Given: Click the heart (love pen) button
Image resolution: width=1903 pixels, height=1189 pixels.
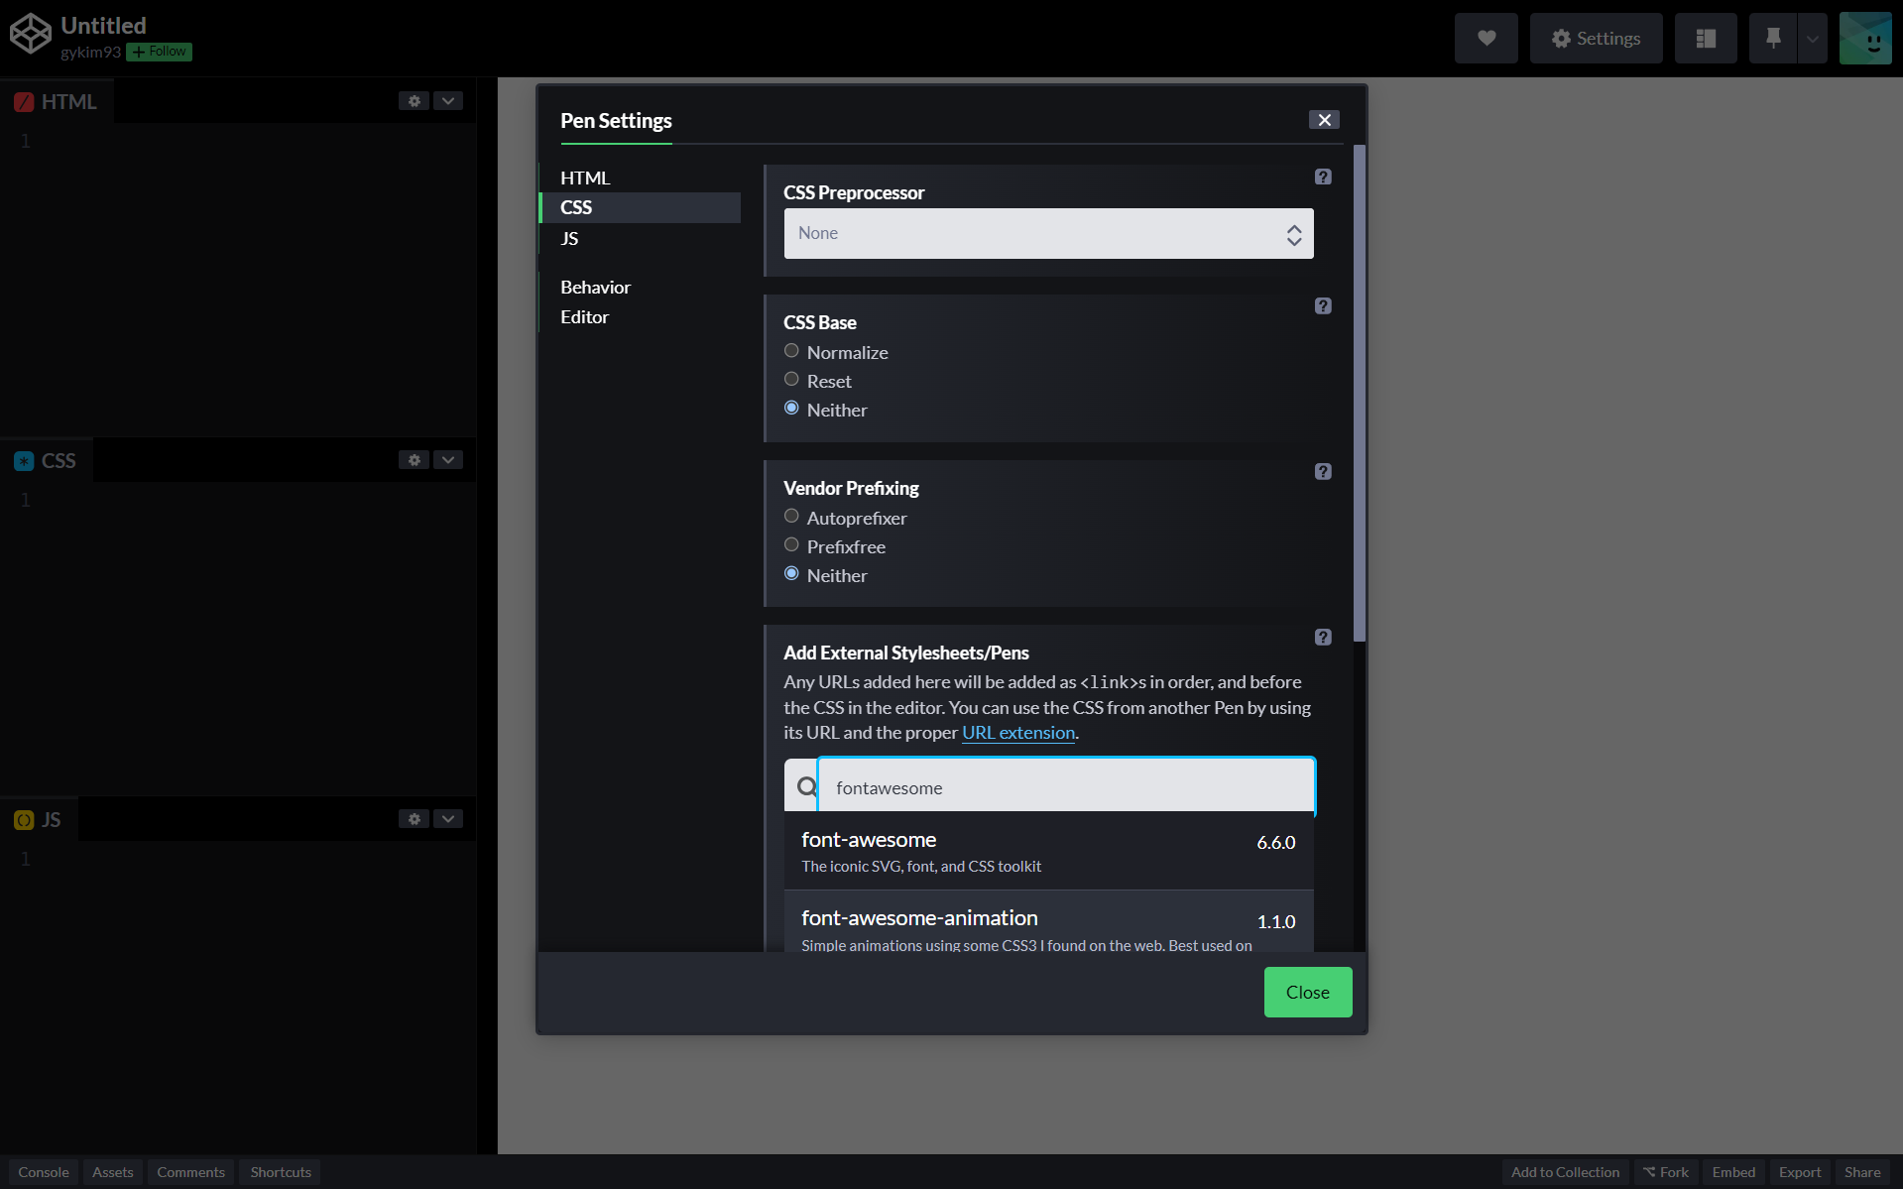Looking at the screenshot, I should coord(1486,39).
